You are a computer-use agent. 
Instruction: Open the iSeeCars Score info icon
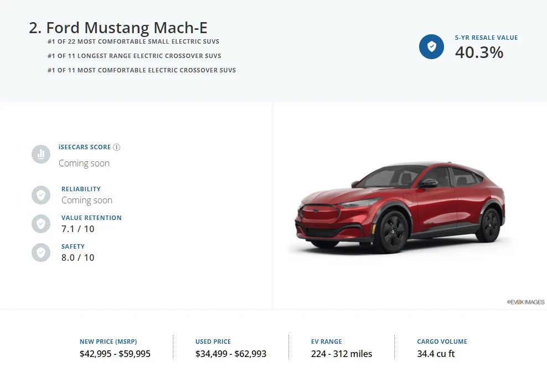(116, 147)
